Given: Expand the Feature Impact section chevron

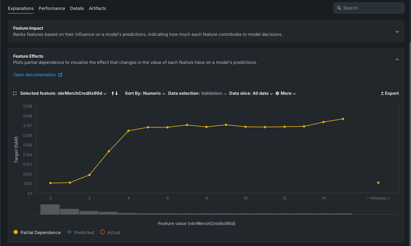Looking at the screenshot, I should tap(397, 32).
